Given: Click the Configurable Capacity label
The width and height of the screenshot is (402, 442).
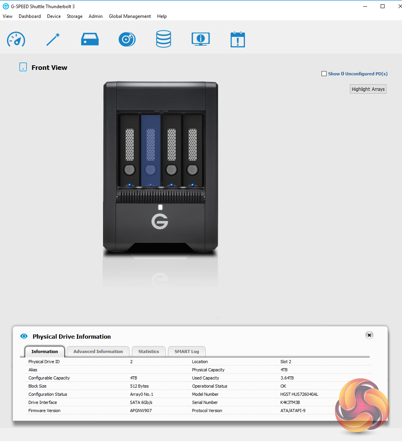Looking at the screenshot, I should click(x=49, y=378).
